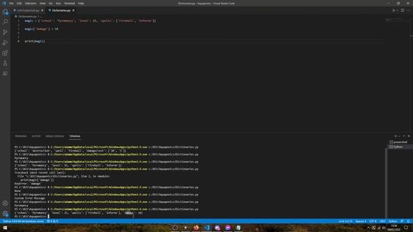Click the Ln 6, Col line position indicator
This screenshot has width=413, height=232.
(x=345, y=221)
